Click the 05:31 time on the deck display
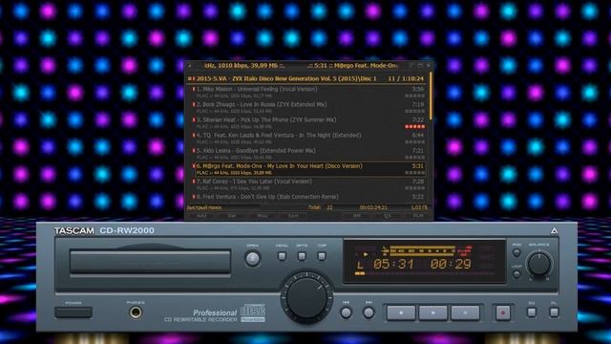The width and height of the screenshot is (611, 344). tap(393, 264)
